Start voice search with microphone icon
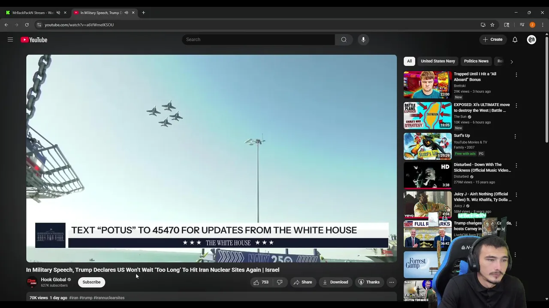 coord(363,40)
